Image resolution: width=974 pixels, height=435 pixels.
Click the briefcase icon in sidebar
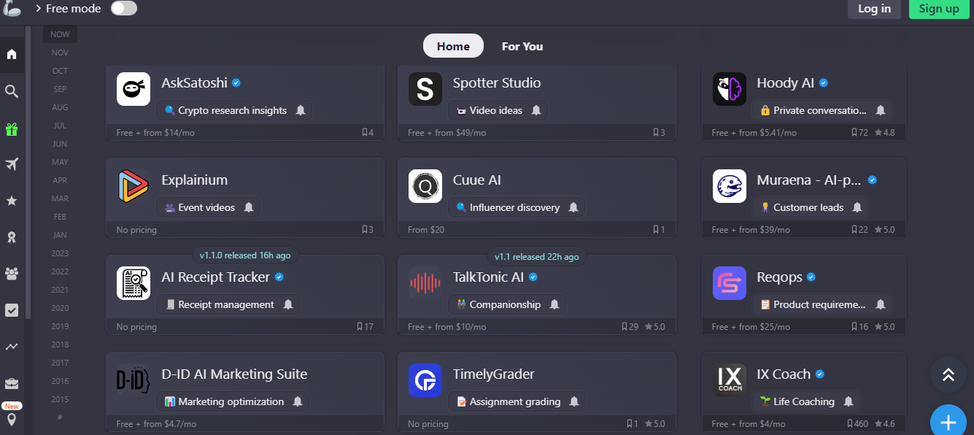pos(12,383)
